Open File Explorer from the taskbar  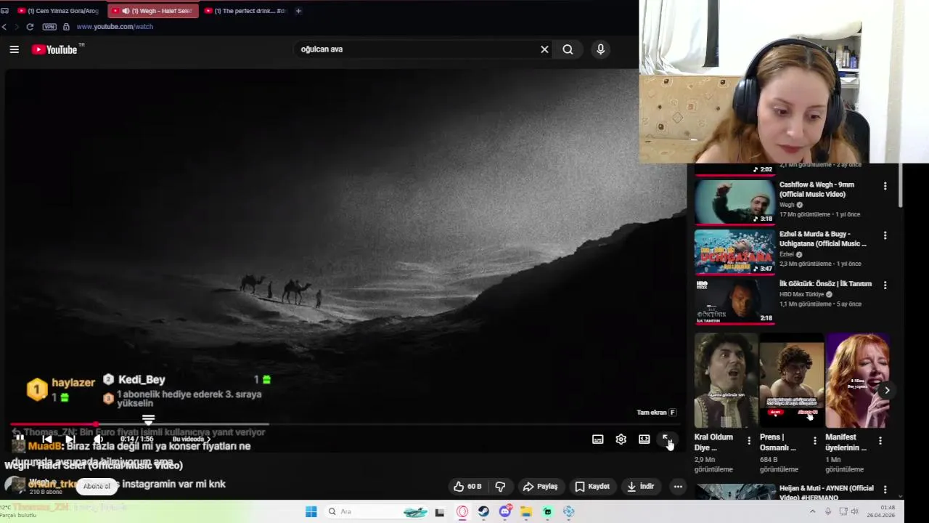pyautogui.click(x=526, y=511)
